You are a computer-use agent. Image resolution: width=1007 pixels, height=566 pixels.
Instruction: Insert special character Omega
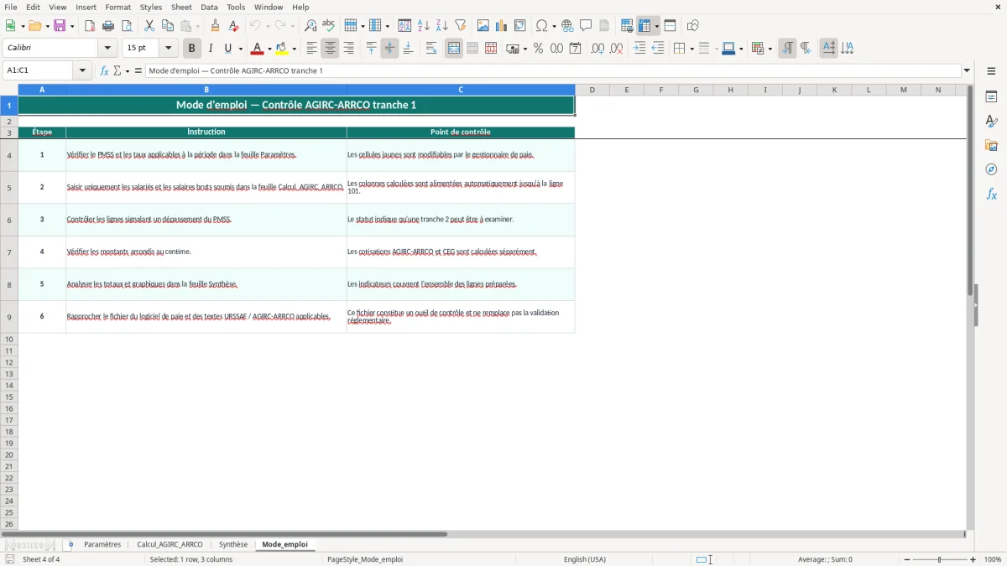point(542,26)
